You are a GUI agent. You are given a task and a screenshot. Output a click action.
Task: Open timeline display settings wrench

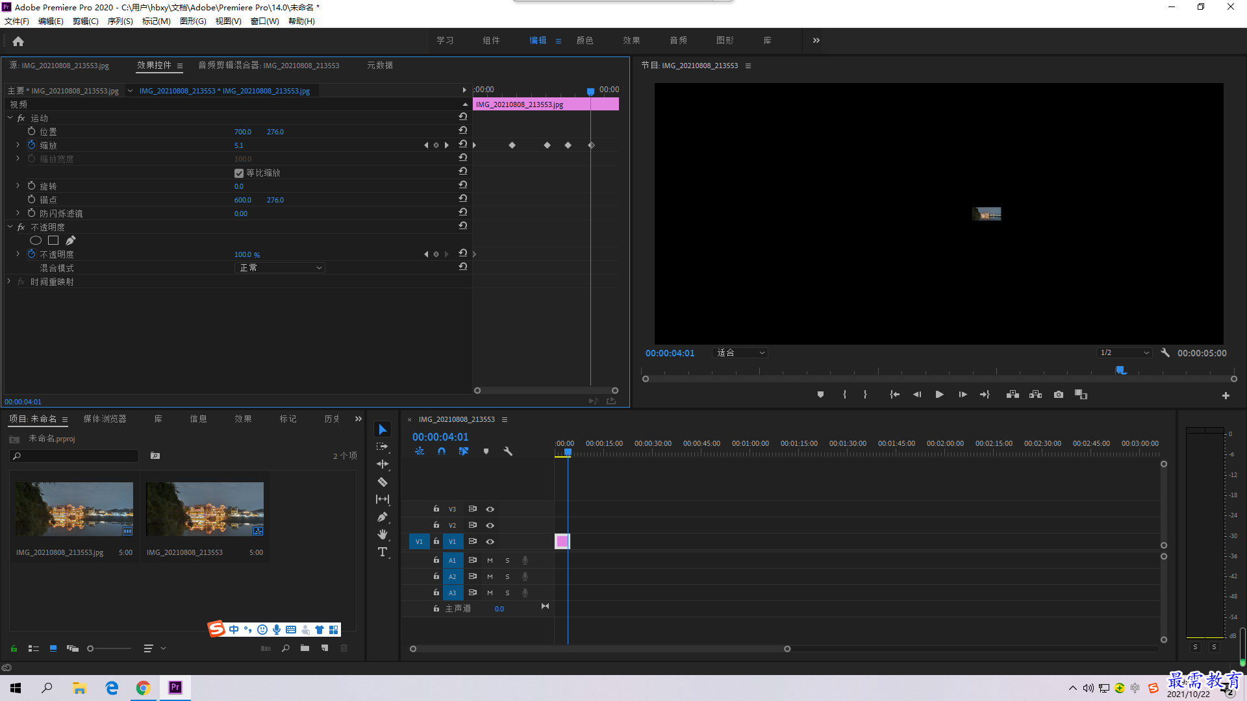[x=508, y=451]
